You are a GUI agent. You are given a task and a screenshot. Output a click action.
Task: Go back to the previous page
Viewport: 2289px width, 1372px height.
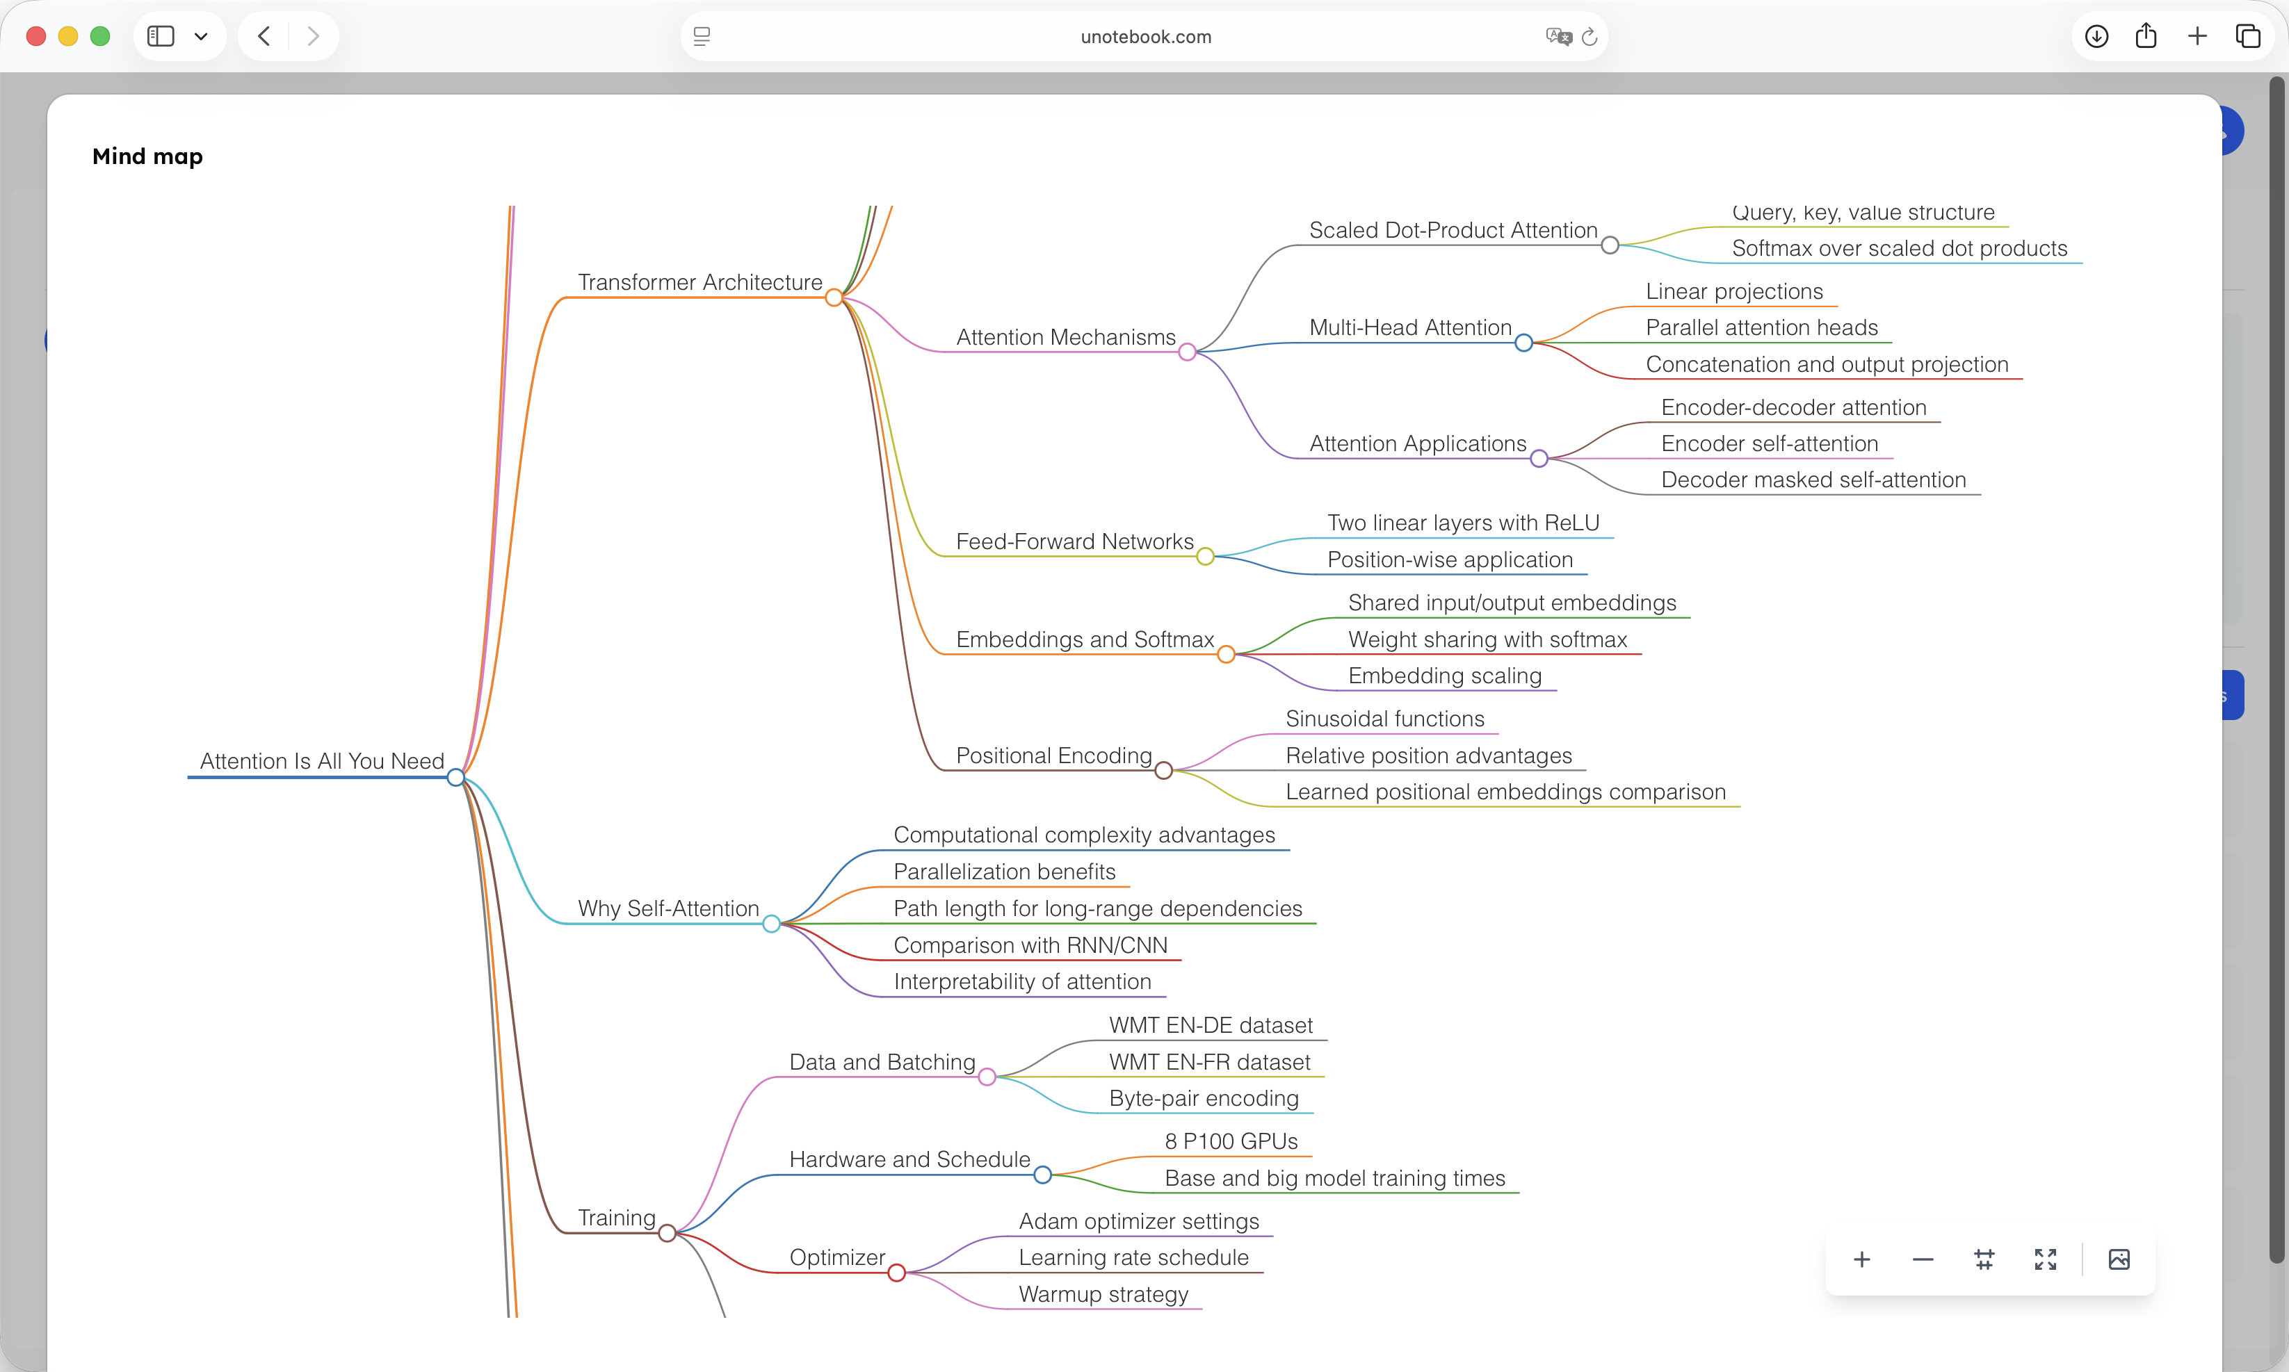pyautogui.click(x=264, y=36)
